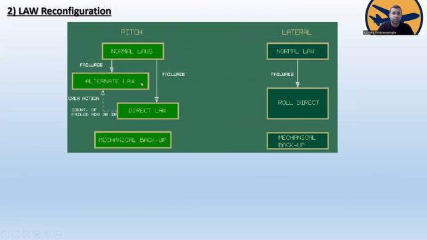Click the 'IDENT. OF FAILED ADR OR IR' label
Image resolution: width=427 pixels, height=240 pixels.
[x=94, y=112]
